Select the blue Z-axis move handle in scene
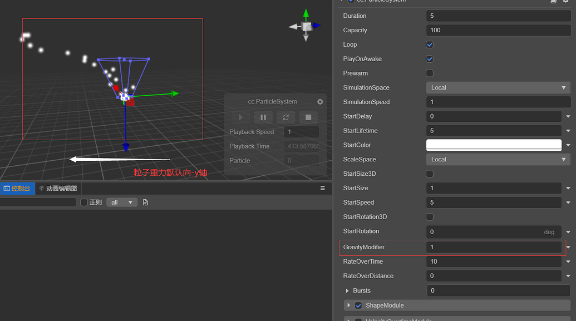 pyautogui.click(x=126, y=147)
